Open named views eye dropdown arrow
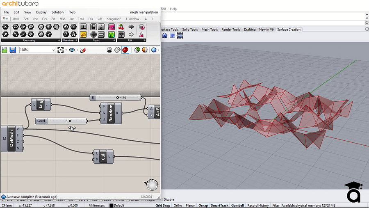Viewport: 369px width, 208px height. (77, 50)
